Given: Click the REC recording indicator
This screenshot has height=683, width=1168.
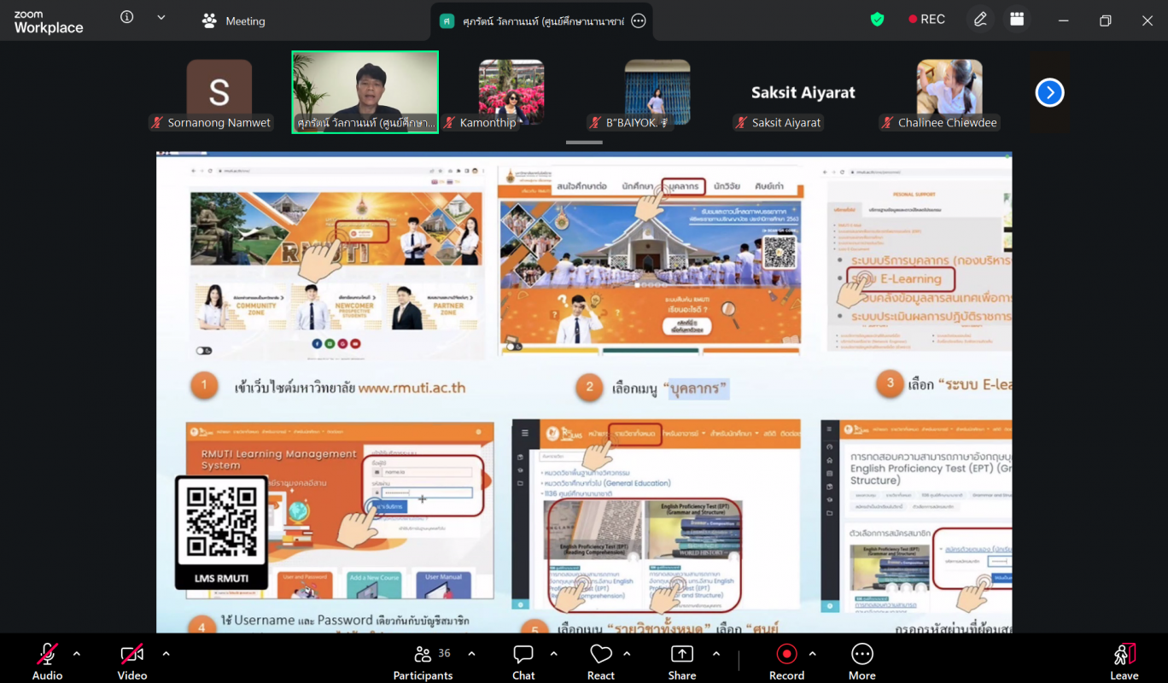Looking at the screenshot, I should 927,20.
